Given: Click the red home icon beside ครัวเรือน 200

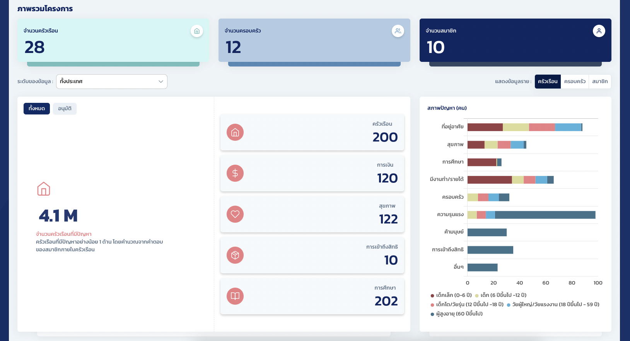Looking at the screenshot, I should pyautogui.click(x=235, y=132).
